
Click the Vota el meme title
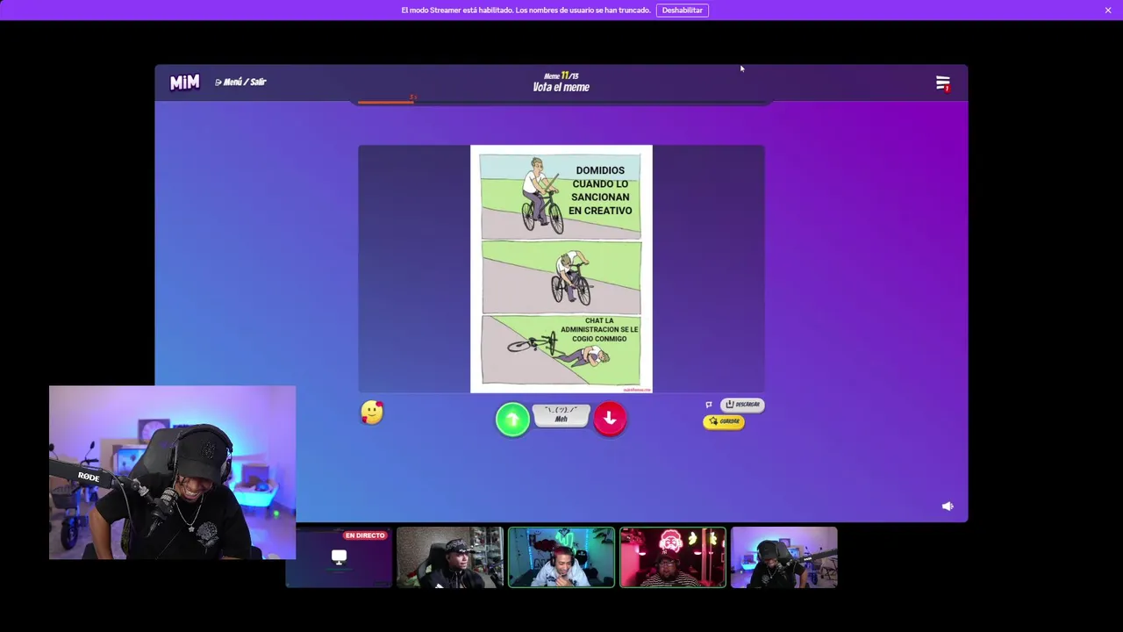pos(561,88)
